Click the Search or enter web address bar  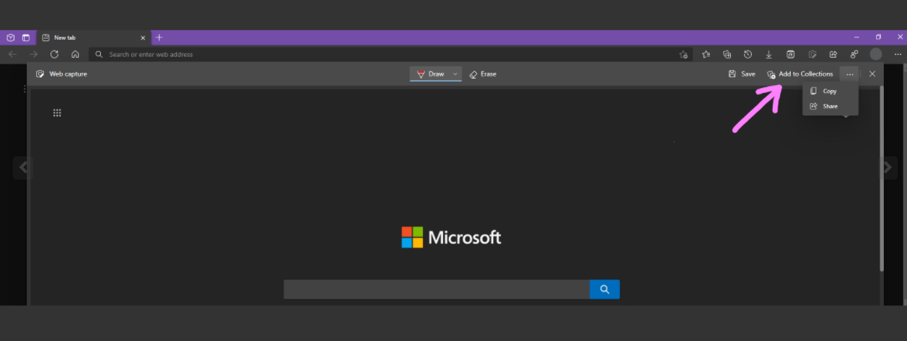click(x=390, y=54)
